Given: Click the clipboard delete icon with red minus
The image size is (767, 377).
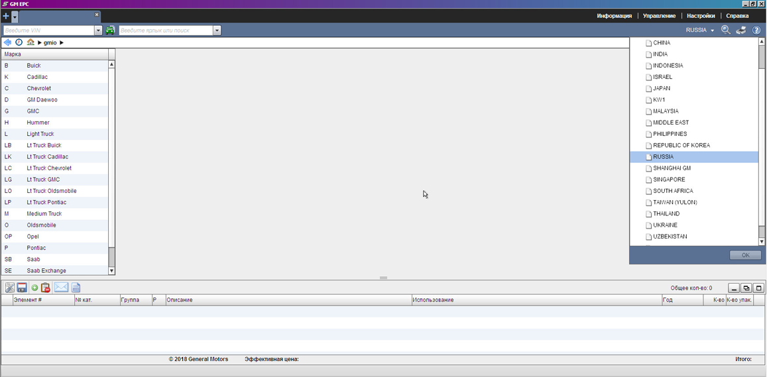Looking at the screenshot, I should 46,288.
